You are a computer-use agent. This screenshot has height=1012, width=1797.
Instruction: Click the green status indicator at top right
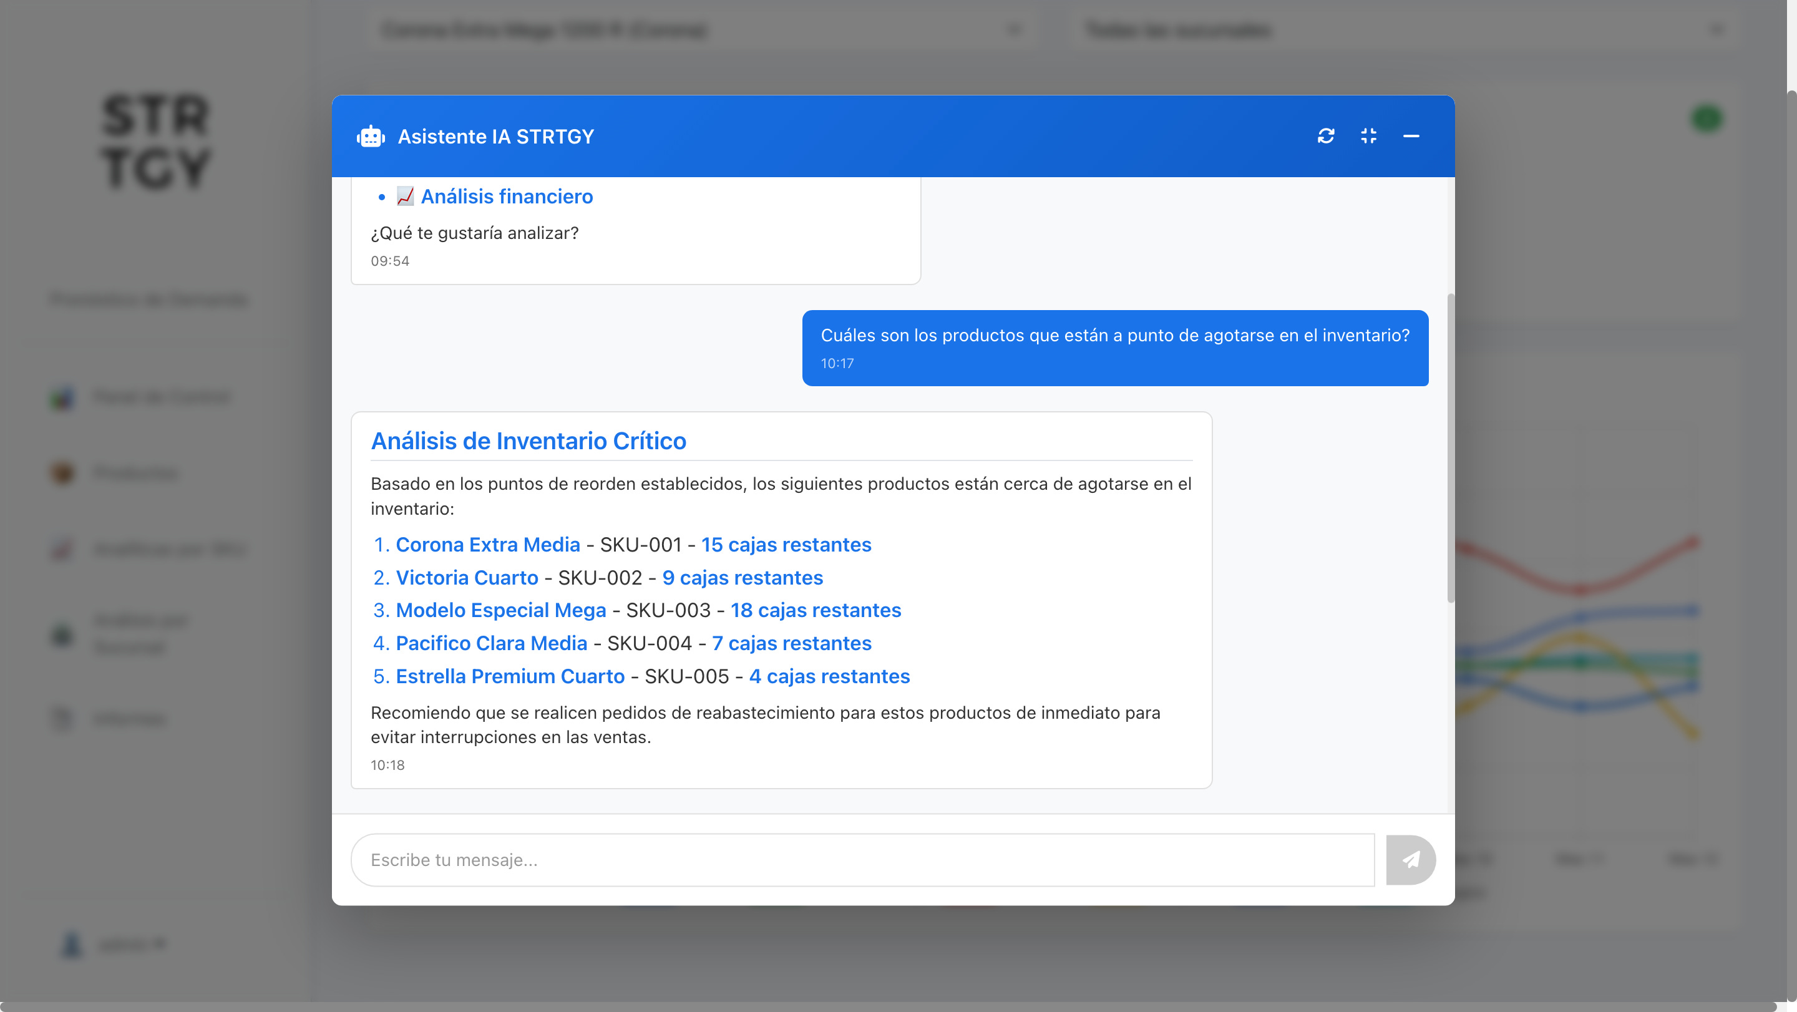[x=1707, y=119]
